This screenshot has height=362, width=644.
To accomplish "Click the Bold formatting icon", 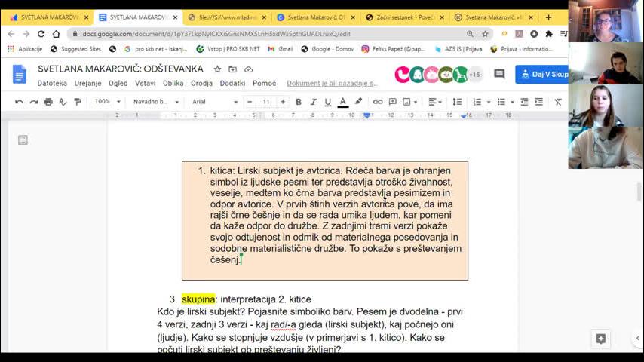I will [x=299, y=102].
